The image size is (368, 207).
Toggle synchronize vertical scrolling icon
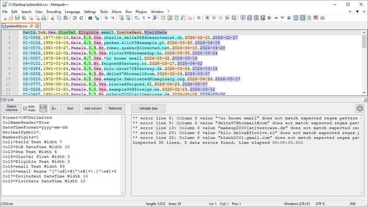coord(121,18)
